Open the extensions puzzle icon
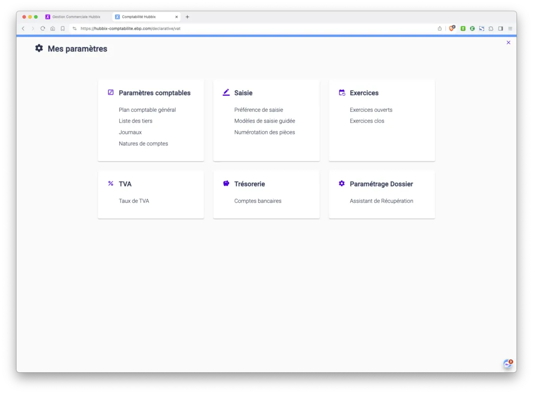 pos(491,28)
